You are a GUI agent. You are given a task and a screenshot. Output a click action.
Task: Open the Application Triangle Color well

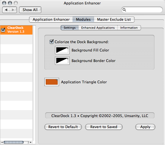coord(52,82)
